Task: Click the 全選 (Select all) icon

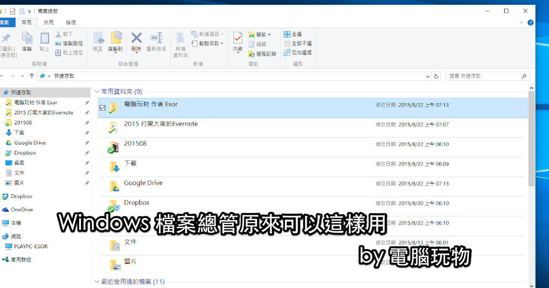Action: coord(287,34)
